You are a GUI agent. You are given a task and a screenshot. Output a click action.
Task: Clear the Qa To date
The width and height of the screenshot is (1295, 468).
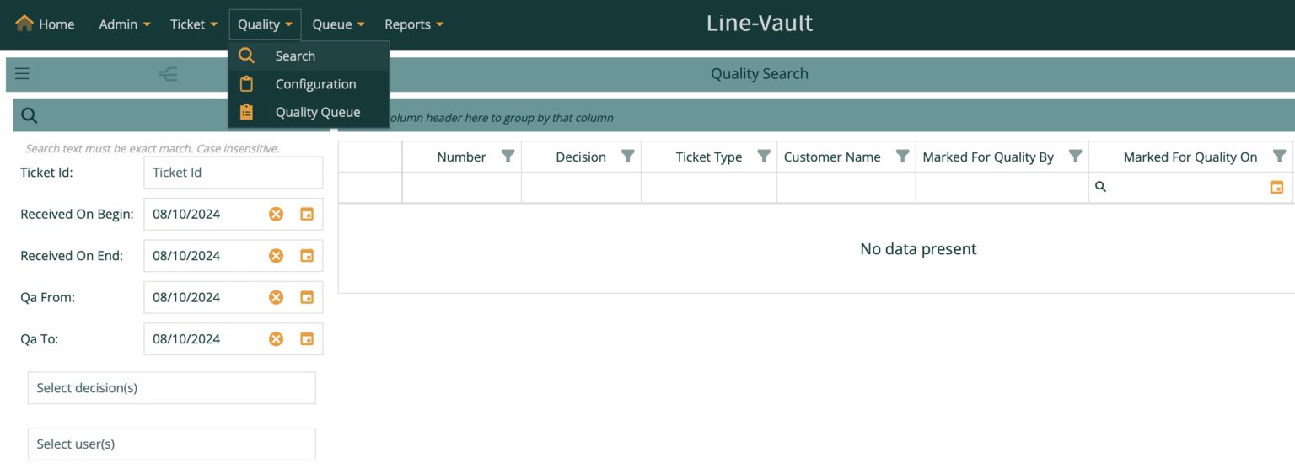[276, 339]
